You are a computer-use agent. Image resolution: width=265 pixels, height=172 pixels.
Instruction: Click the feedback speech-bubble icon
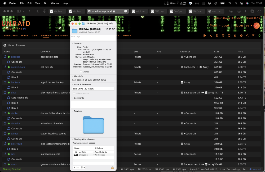223,36
